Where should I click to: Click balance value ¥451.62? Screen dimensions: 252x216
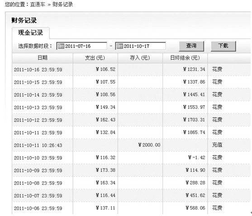click(195, 195)
